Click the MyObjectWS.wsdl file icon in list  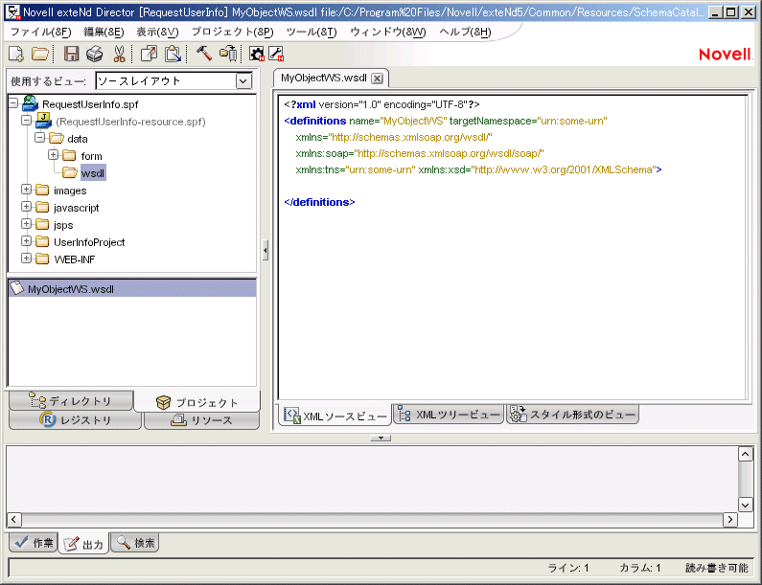(17, 288)
